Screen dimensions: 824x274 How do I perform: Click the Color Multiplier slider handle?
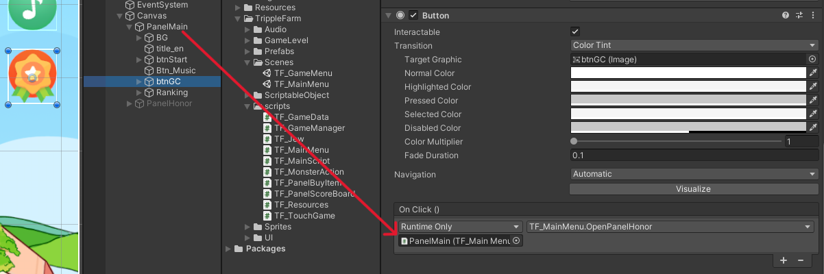tap(574, 142)
